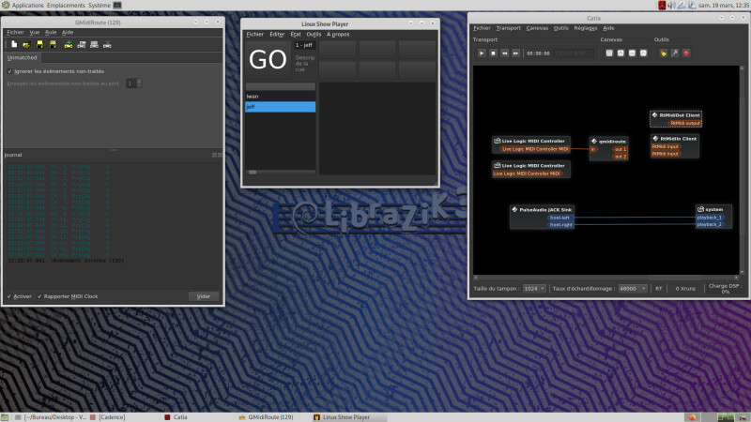
Task: Click the RtMidi output port
Action: (685, 124)
